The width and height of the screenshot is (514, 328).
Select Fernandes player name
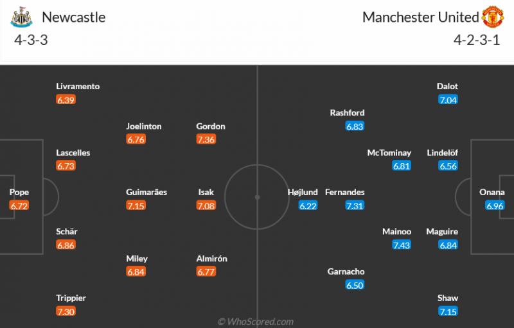345,192
